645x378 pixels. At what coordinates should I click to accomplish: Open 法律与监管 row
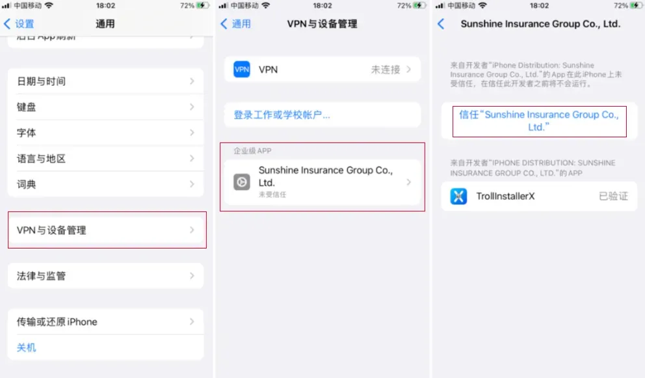point(106,275)
